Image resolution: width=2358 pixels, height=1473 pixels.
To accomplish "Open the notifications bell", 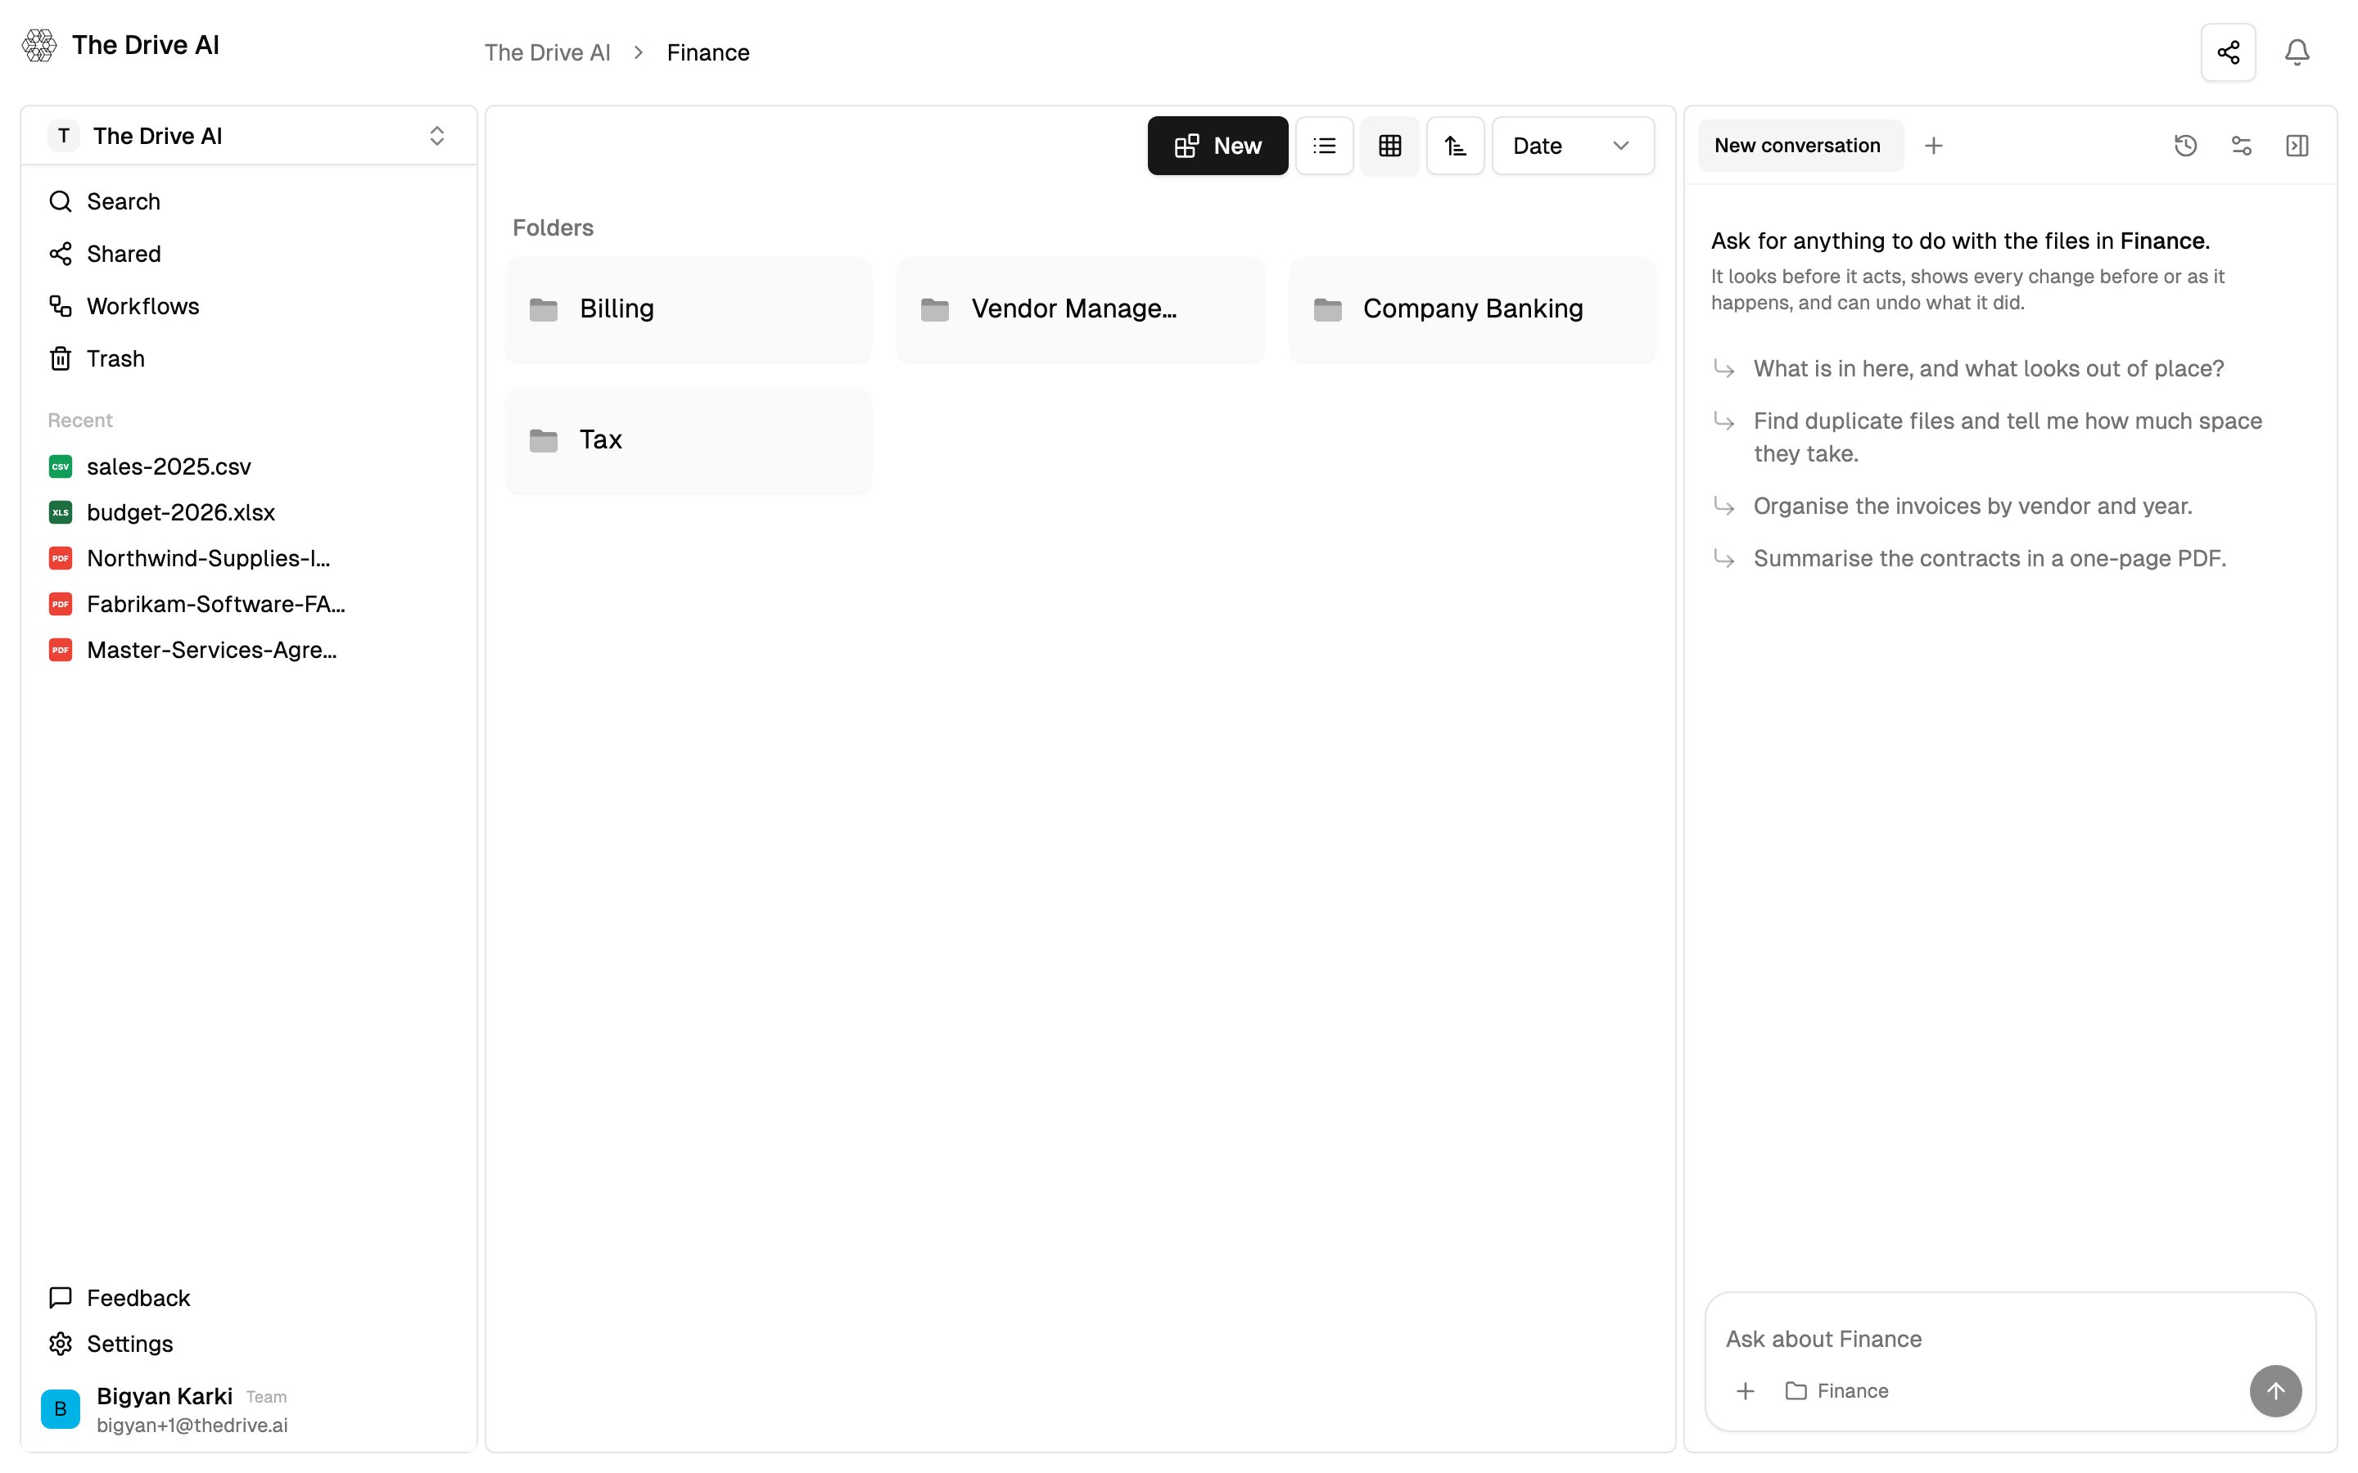I will point(2297,52).
